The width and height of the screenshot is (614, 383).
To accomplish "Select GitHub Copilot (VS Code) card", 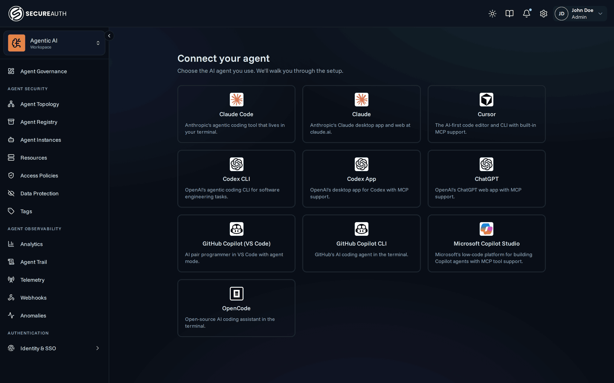I will (x=236, y=243).
